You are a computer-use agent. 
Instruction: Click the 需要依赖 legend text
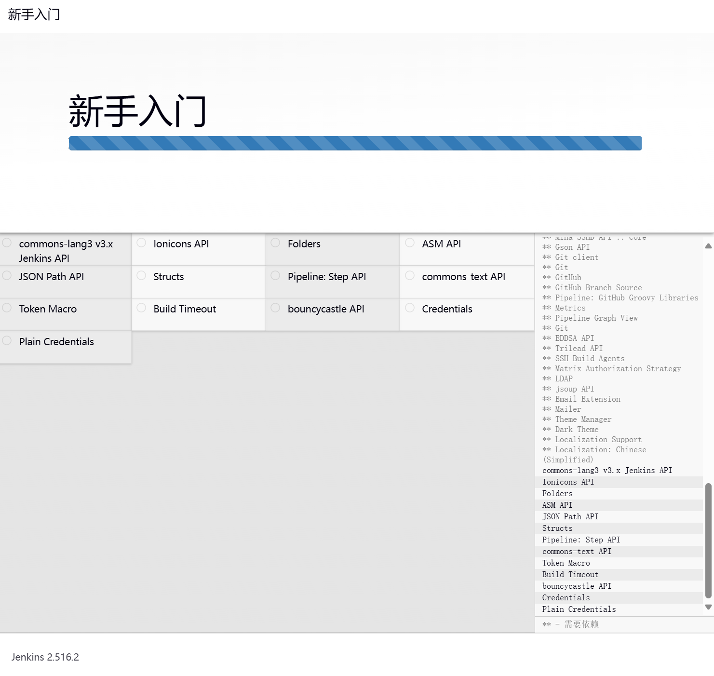click(x=581, y=624)
